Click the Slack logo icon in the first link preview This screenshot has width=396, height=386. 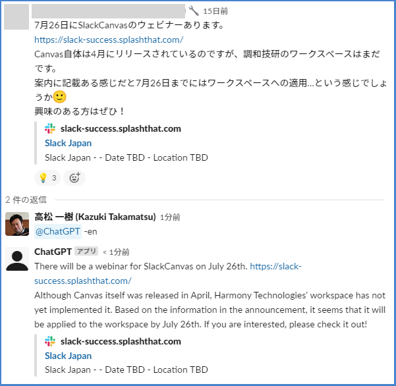point(50,128)
